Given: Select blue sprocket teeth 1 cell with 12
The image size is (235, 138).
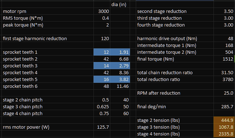Looking at the screenshot, I should point(102,52).
